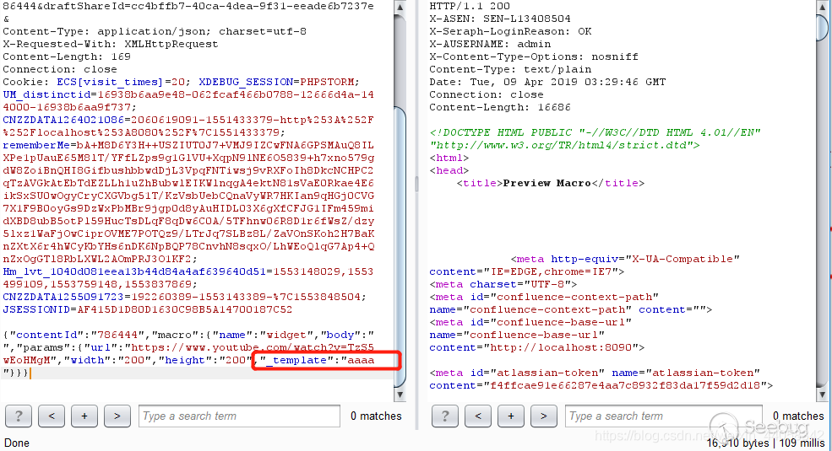832x451 pixels.
Task: Click the CNZZDATA1255091723 cookie name
Action: pyautogui.click(x=63, y=297)
